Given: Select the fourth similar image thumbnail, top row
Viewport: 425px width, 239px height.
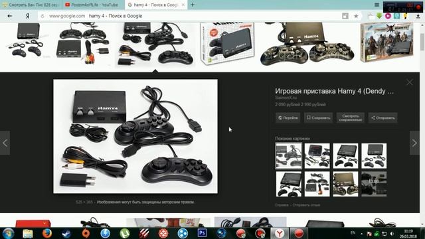Looking at the screenshot, I should pos(374,156).
